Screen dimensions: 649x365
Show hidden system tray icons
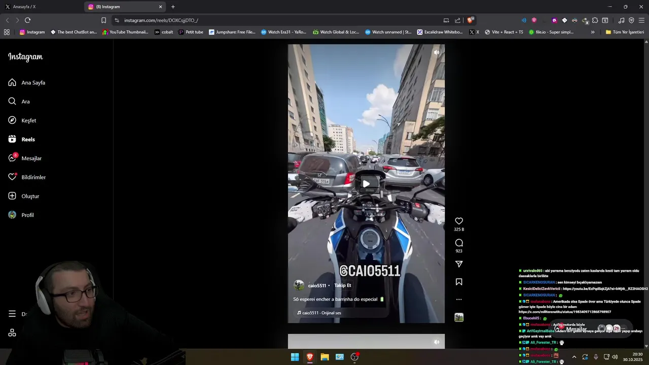pyautogui.click(x=574, y=357)
